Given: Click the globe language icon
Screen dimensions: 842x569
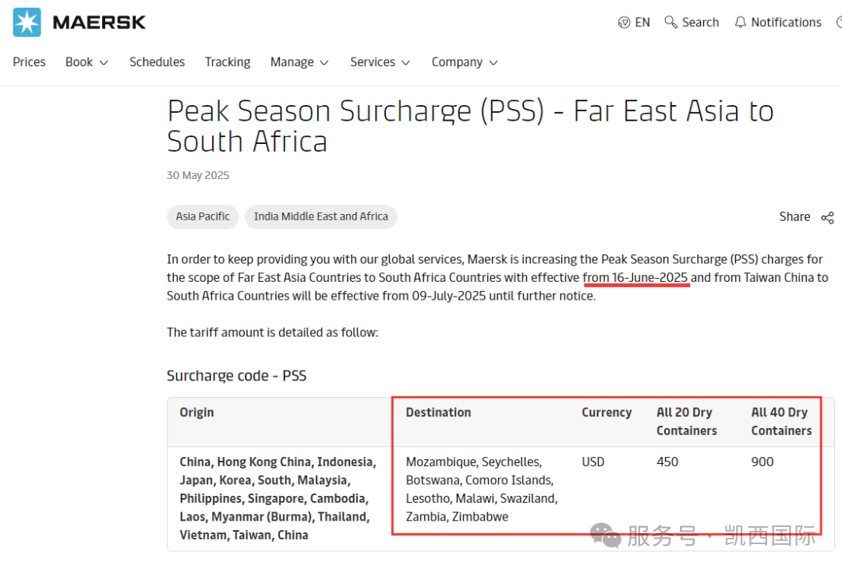Looking at the screenshot, I should click(x=624, y=23).
